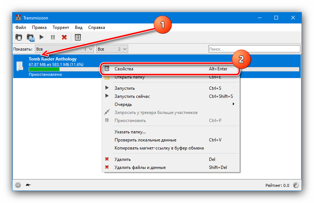Choose Запустить in the context menu

171,88
